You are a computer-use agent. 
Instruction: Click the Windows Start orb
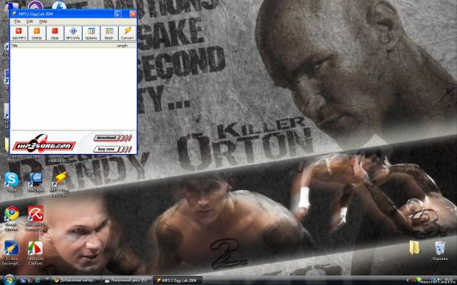point(9,280)
